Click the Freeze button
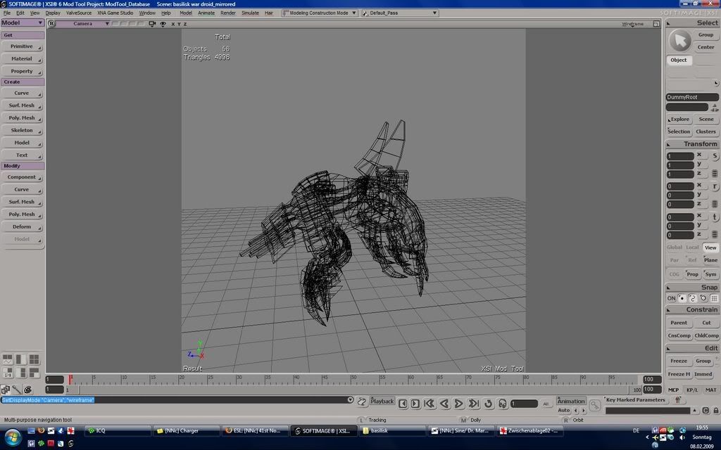 (679, 361)
